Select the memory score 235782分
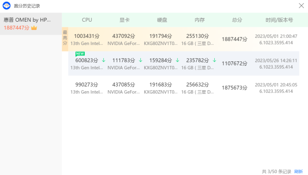This screenshot has height=175, width=308. tap(197, 60)
